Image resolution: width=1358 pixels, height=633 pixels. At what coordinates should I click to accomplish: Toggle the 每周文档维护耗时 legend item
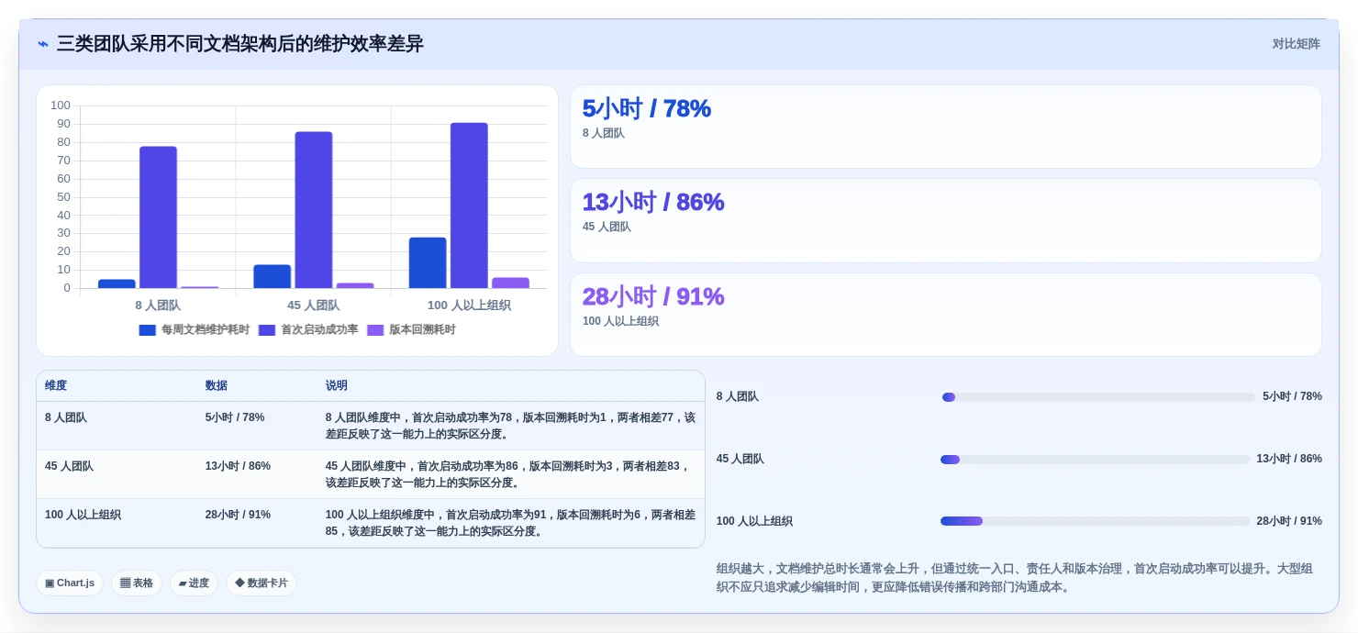(x=194, y=330)
